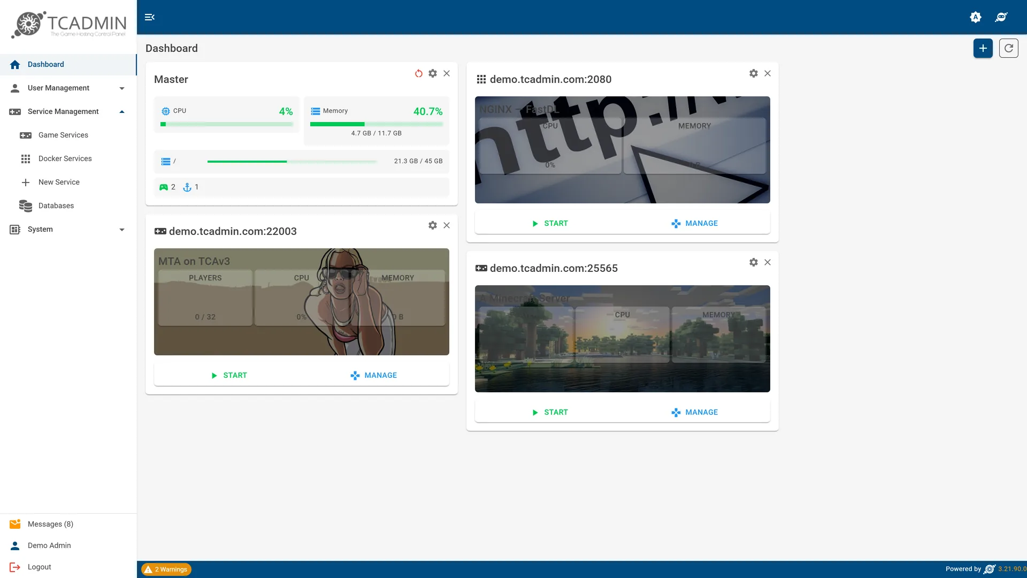
Task: Click the anchor docker count icon on Master
Action: point(187,187)
